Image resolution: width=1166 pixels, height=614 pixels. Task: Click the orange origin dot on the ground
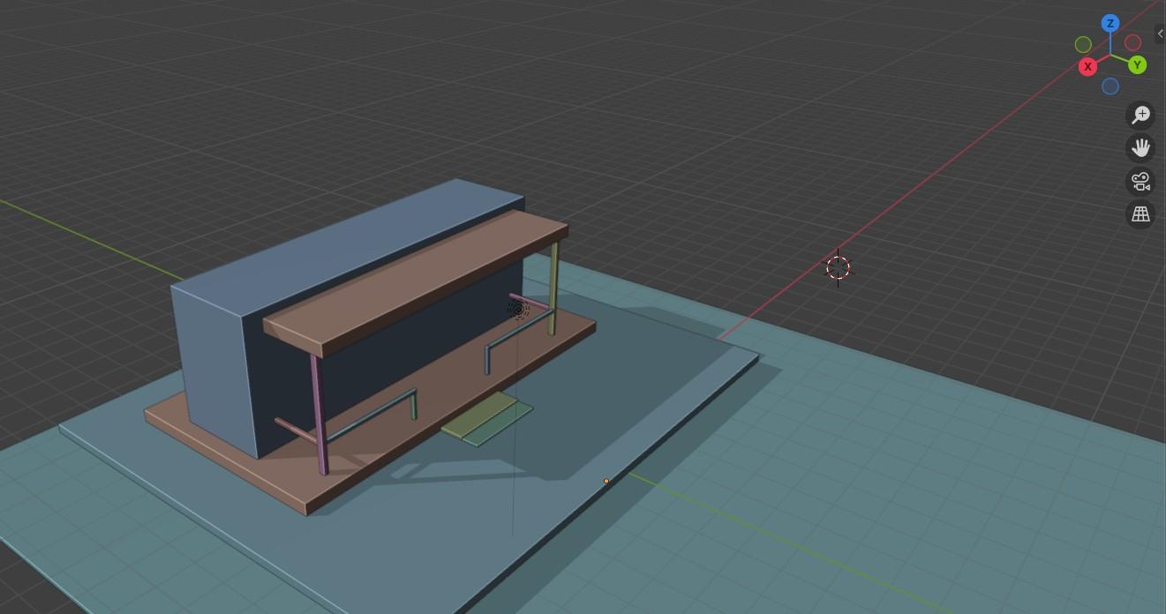[x=606, y=481]
